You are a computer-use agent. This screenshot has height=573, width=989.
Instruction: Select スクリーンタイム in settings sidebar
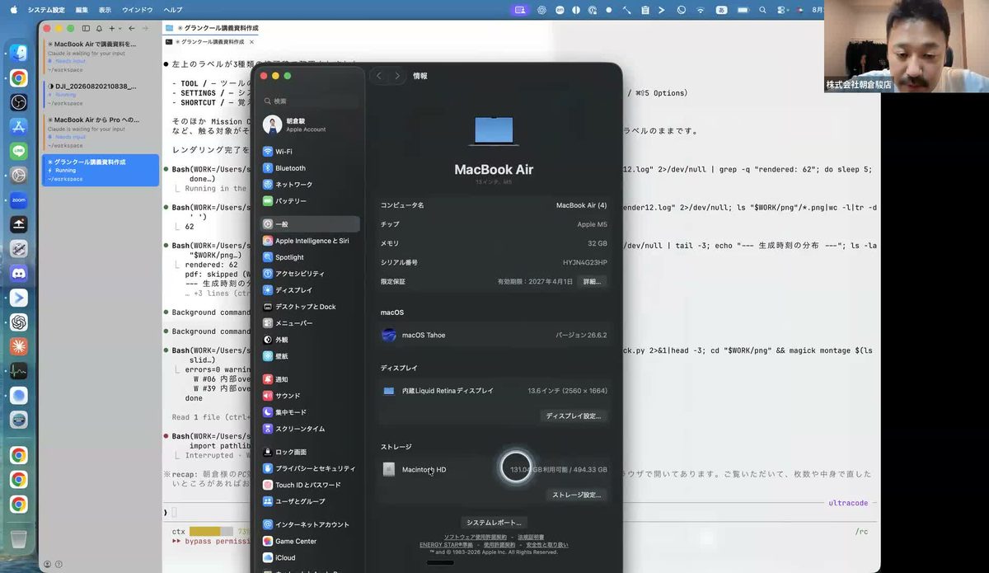(310, 429)
